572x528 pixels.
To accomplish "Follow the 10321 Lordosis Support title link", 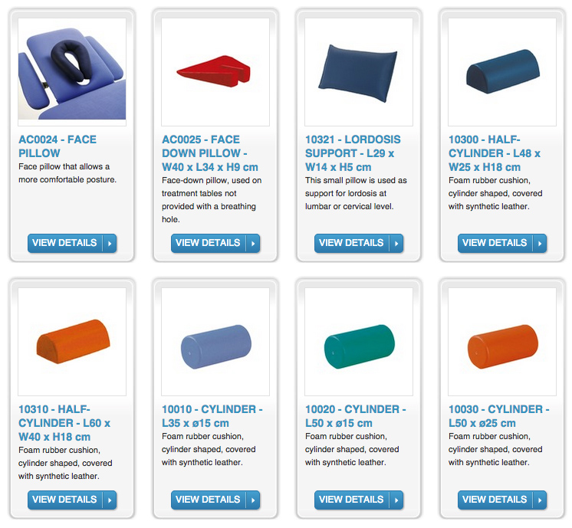I will [x=353, y=153].
